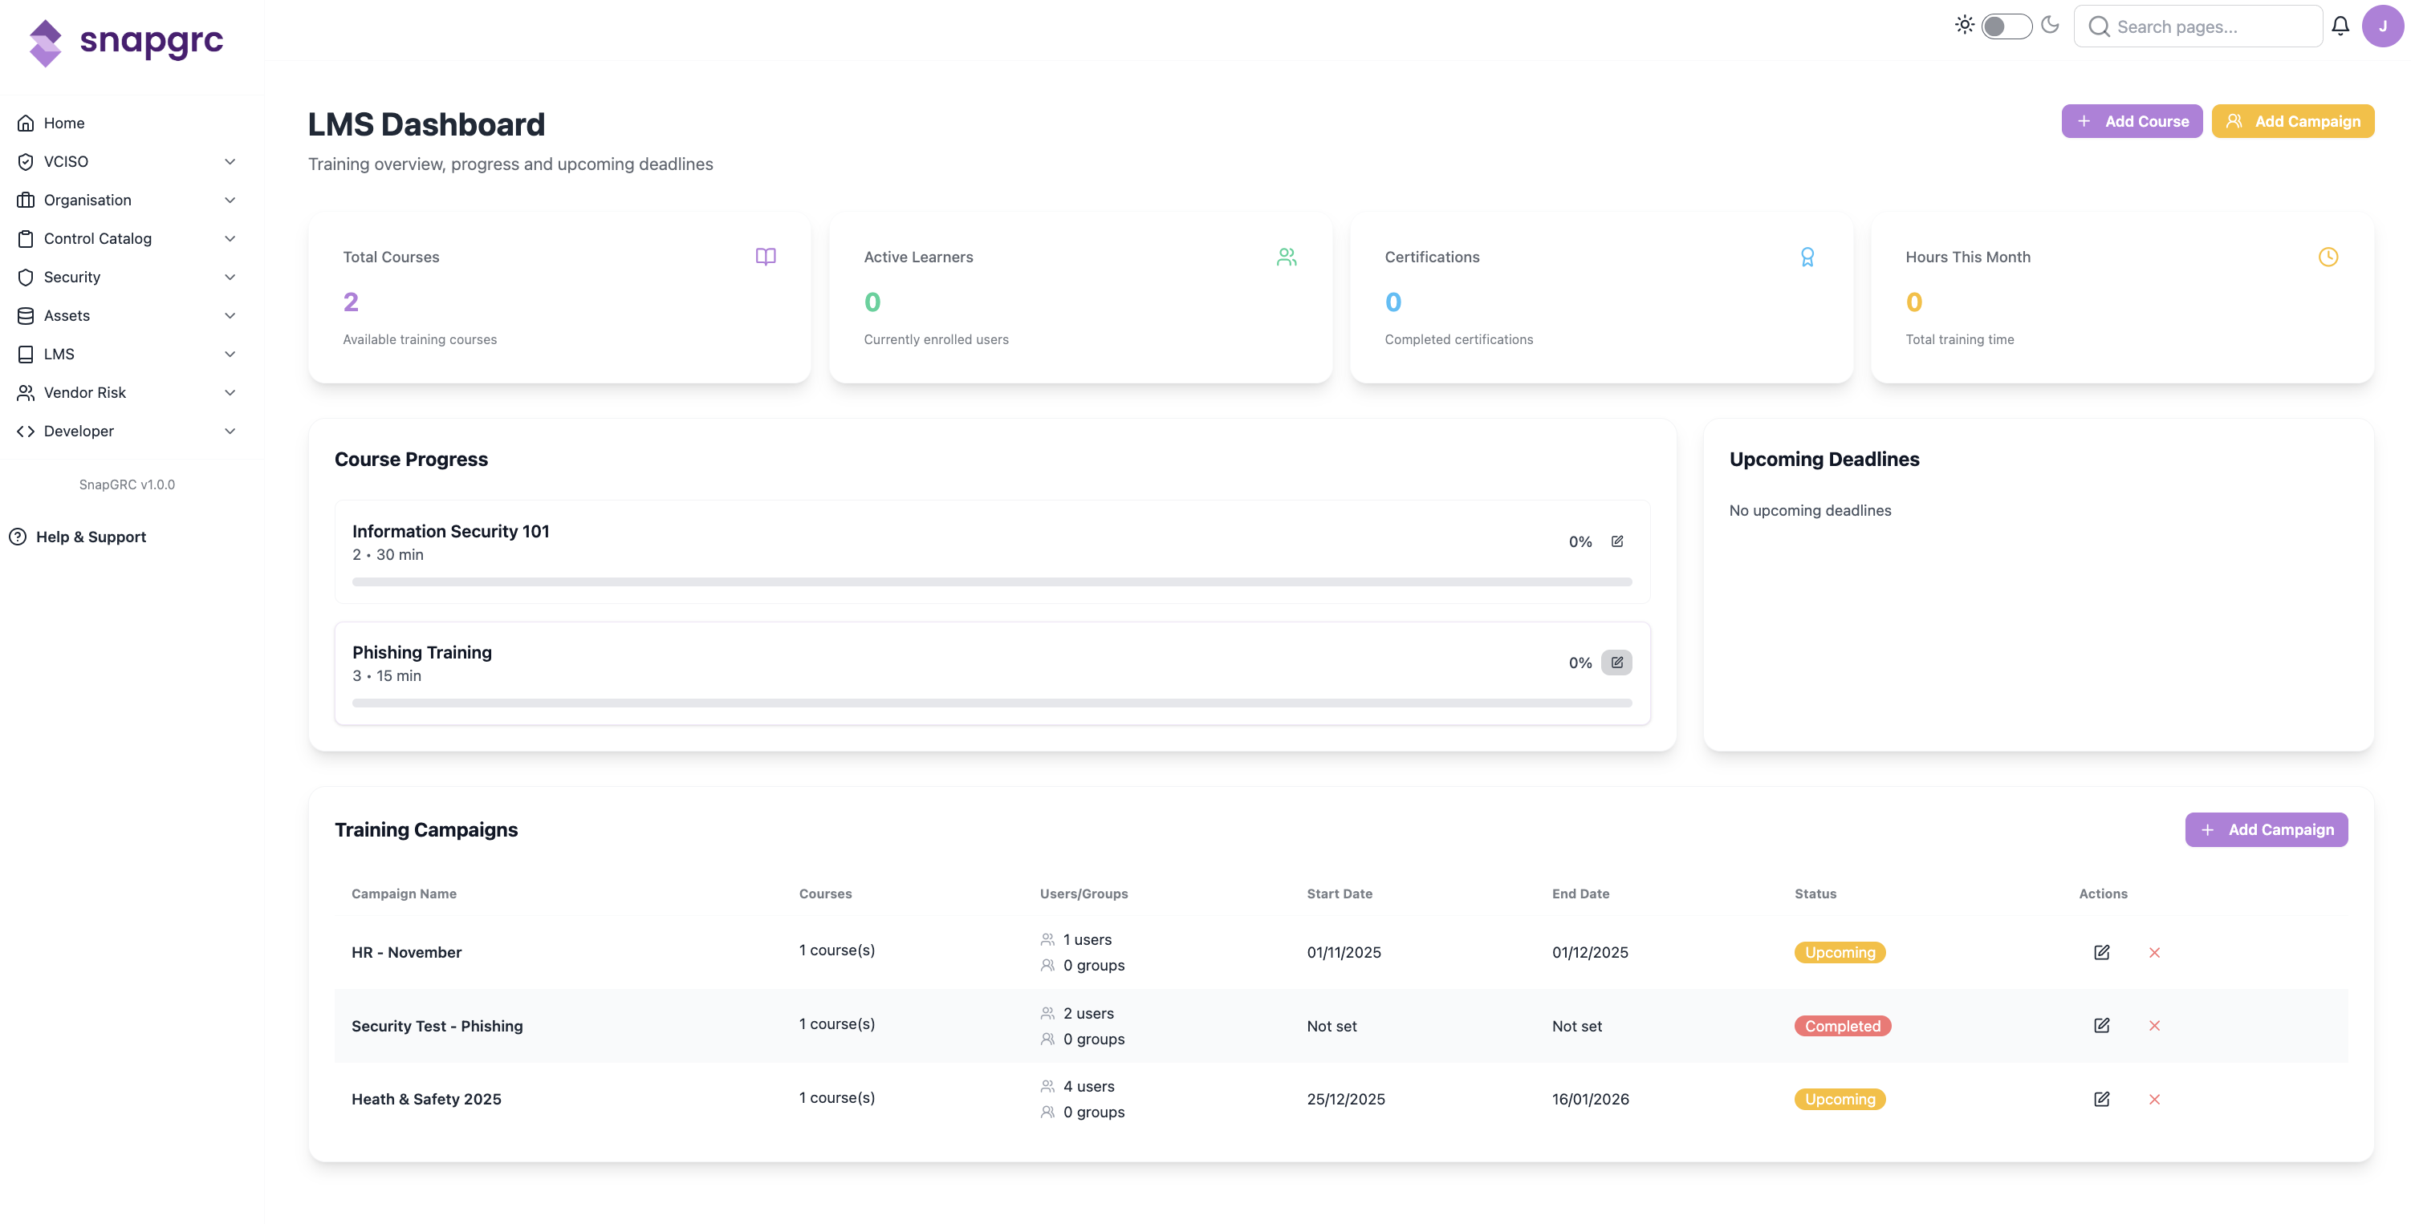Select the sun icon near the theme switch
The width and height of the screenshot is (2411, 1224).
pyautogui.click(x=1964, y=24)
